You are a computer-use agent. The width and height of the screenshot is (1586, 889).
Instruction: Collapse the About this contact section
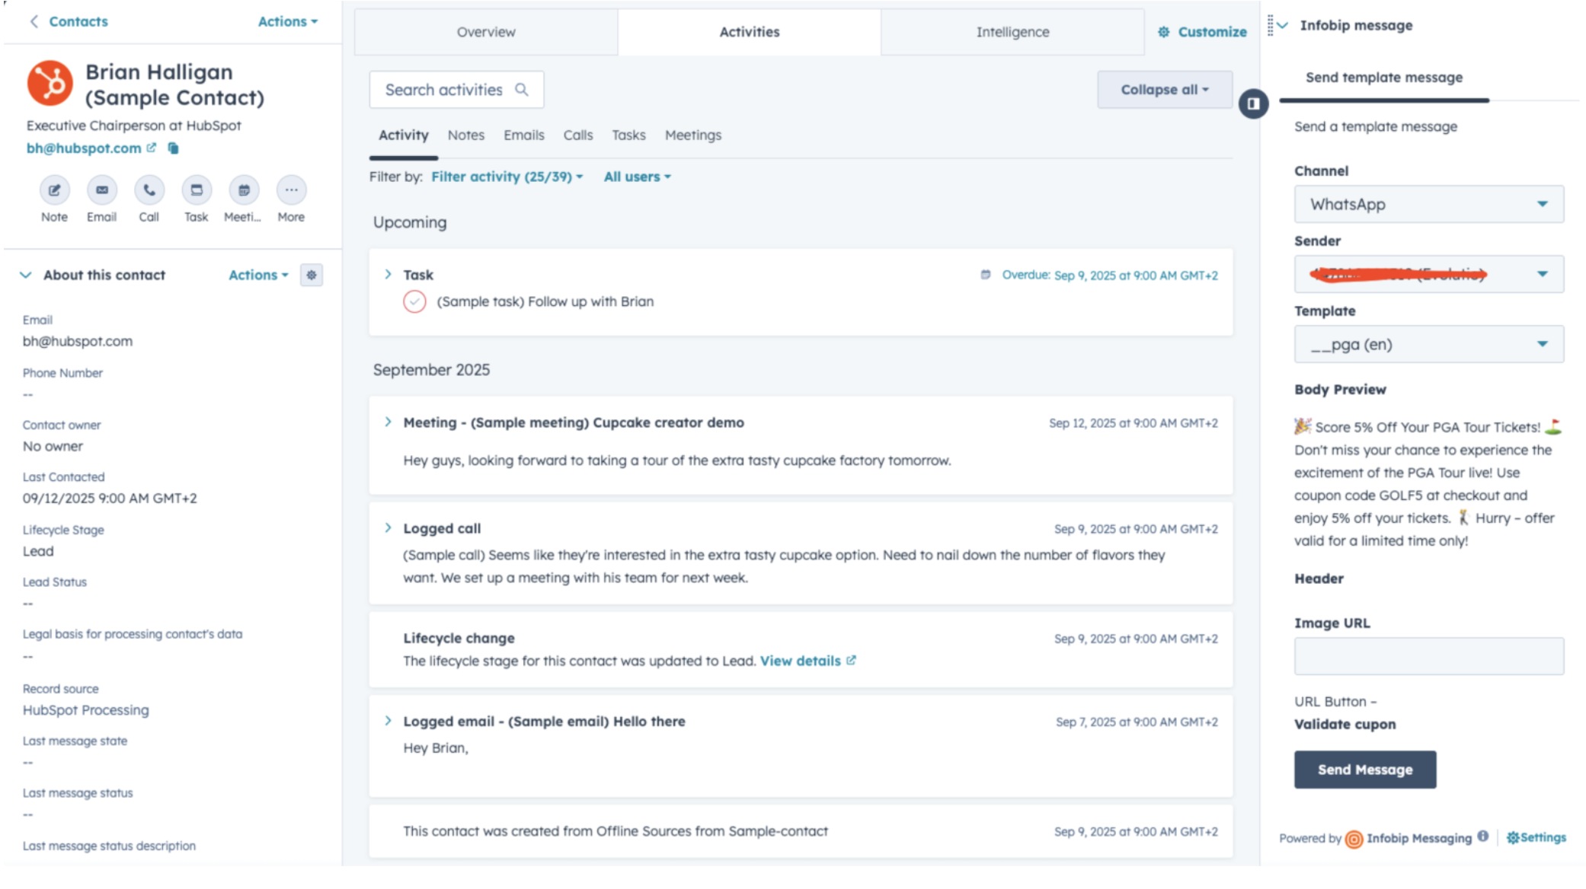coord(26,275)
